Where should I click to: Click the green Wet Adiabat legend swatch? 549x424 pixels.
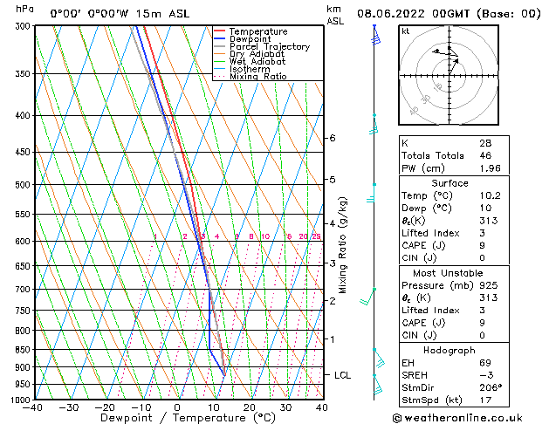[x=220, y=61]
